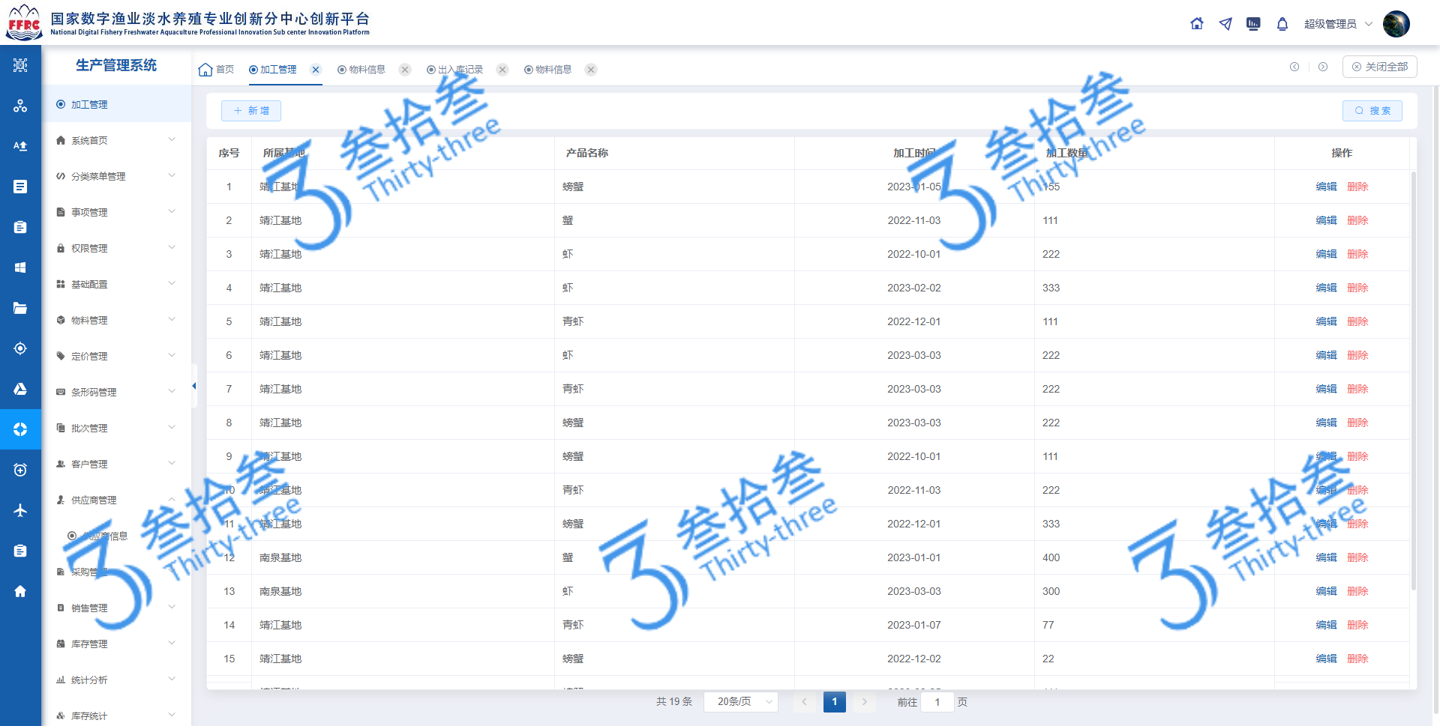The width and height of the screenshot is (1440, 726).
Task: Select the Windows tile icon in the sidebar
Action: tap(20, 267)
